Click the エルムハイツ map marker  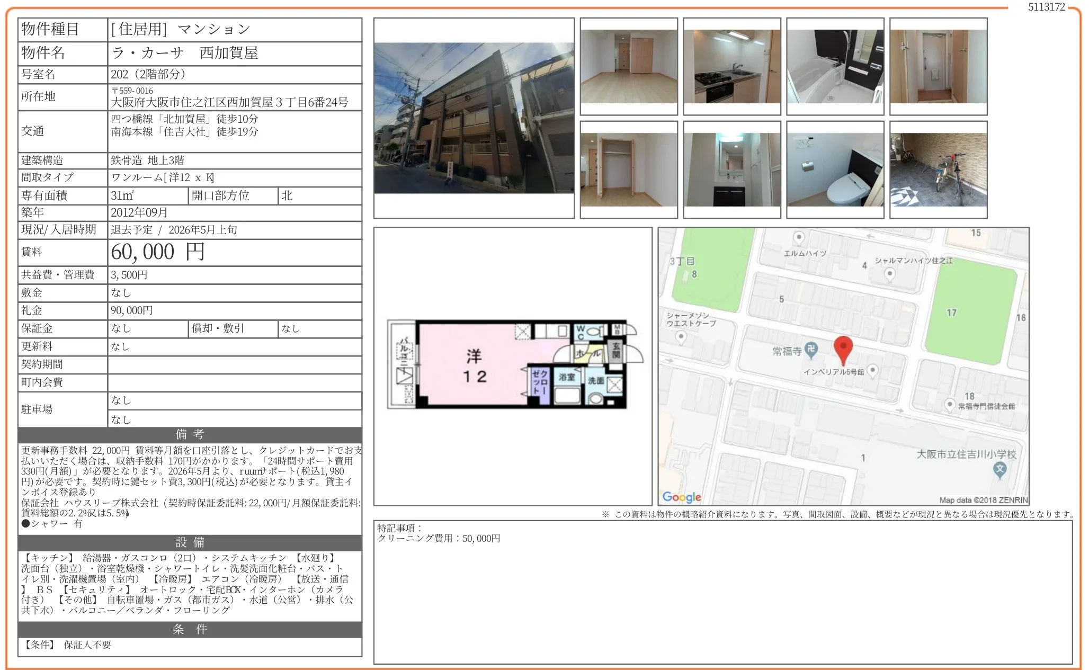[799, 237]
